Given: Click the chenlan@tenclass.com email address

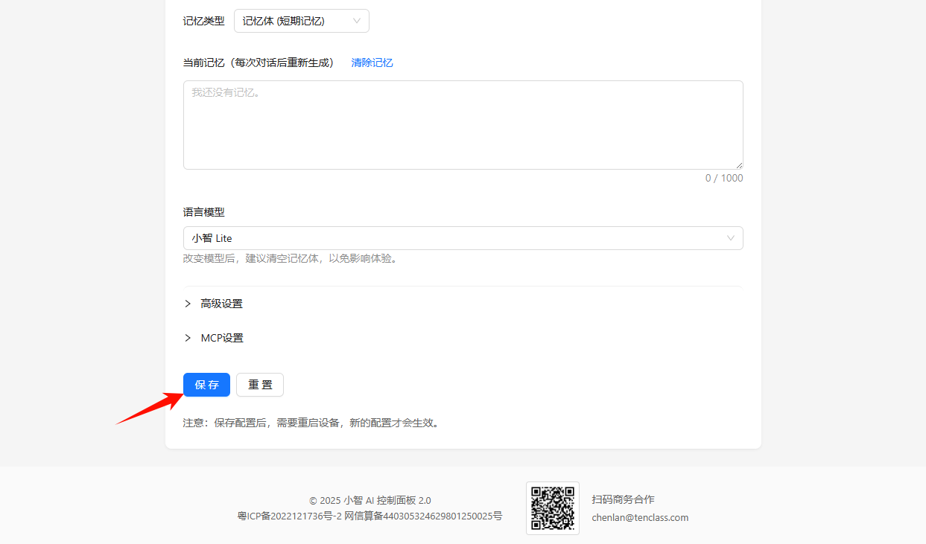Looking at the screenshot, I should pyautogui.click(x=640, y=517).
